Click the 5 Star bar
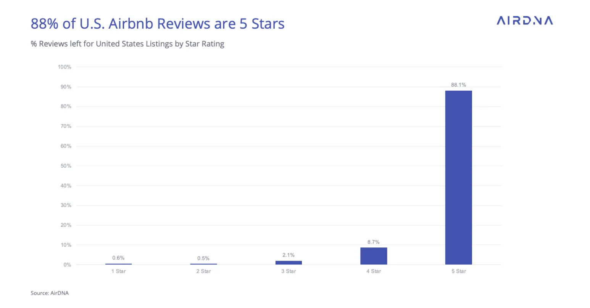Viewport: 590px width, 308px height. click(x=458, y=178)
